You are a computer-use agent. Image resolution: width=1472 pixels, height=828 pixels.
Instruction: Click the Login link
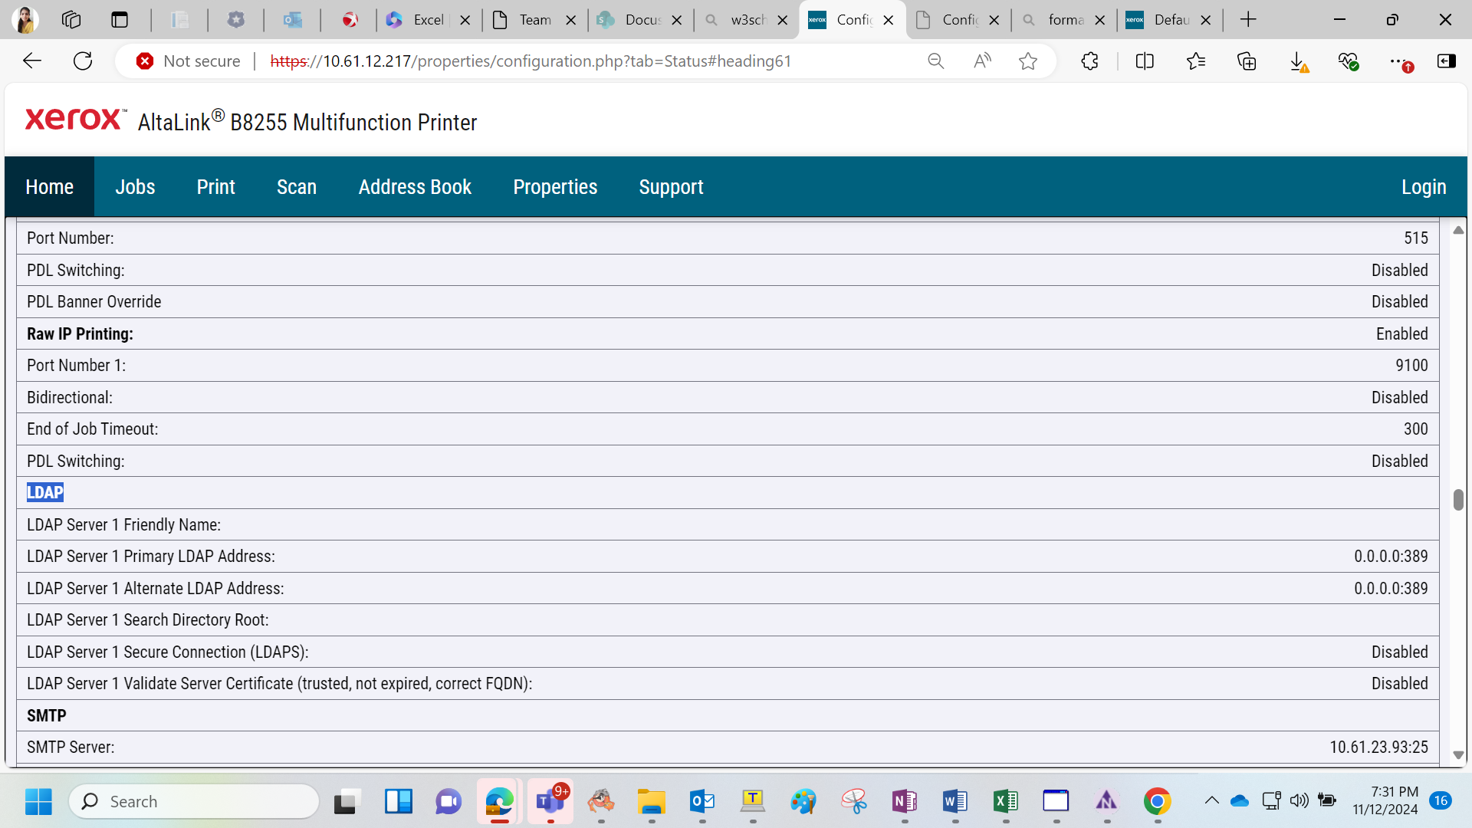click(x=1424, y=187)
